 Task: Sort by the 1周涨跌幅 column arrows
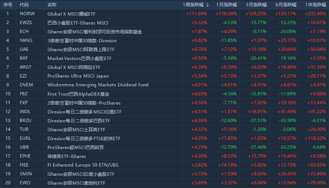point(207,5)
